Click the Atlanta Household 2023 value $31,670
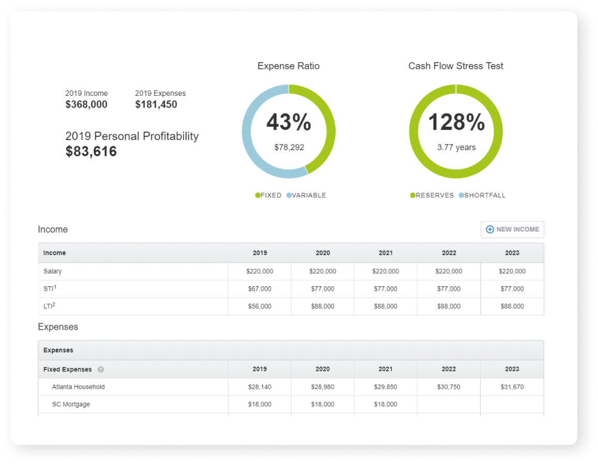This screenshot has height=465, width=598. 512,387
